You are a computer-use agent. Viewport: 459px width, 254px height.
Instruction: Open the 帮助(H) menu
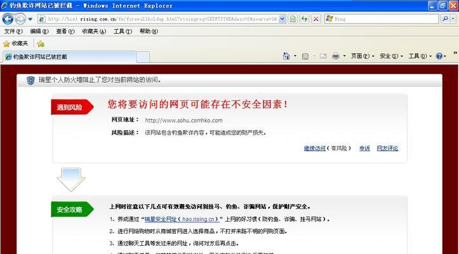pos(149,31)
